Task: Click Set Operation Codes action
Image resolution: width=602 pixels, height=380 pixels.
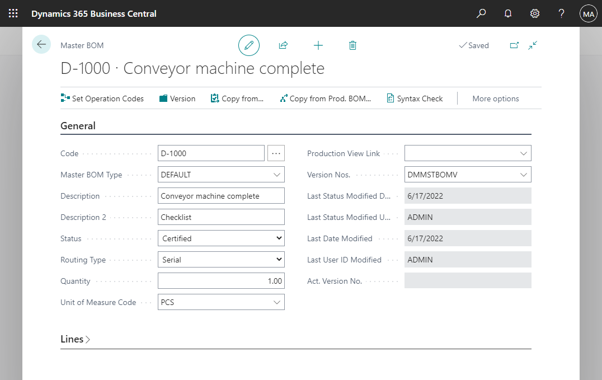Action: click(x=102, y=98)
